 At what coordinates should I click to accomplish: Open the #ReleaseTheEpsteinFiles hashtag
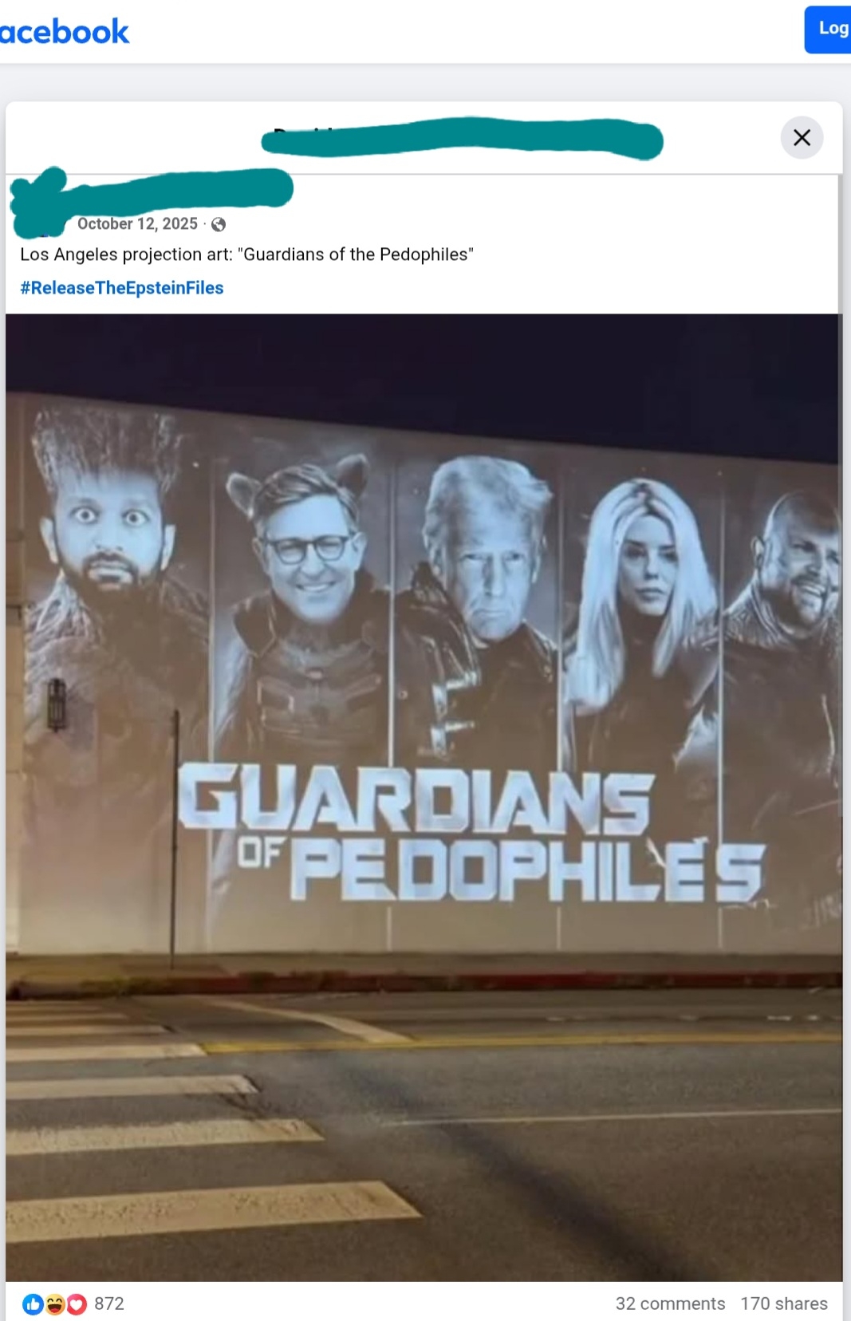122,288
